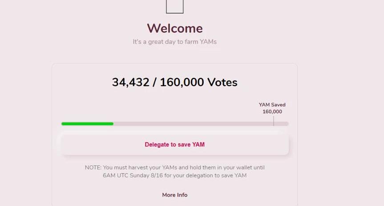Click the NOTE about harvesting your YAMs
Image resolution: width=384 pixels, height=206 pixels.
click(174, 168)
